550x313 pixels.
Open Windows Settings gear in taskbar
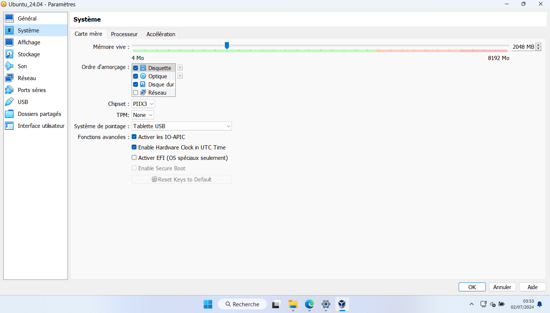[326, 304]
